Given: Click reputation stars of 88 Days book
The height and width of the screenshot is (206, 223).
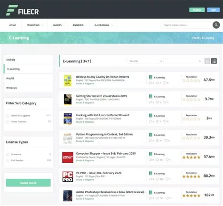Looking at the screenshot, I should pyautogui.click(x=191, y=81).
